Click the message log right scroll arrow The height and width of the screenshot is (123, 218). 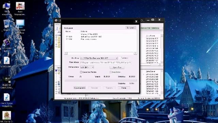click(x=135, y=53)
